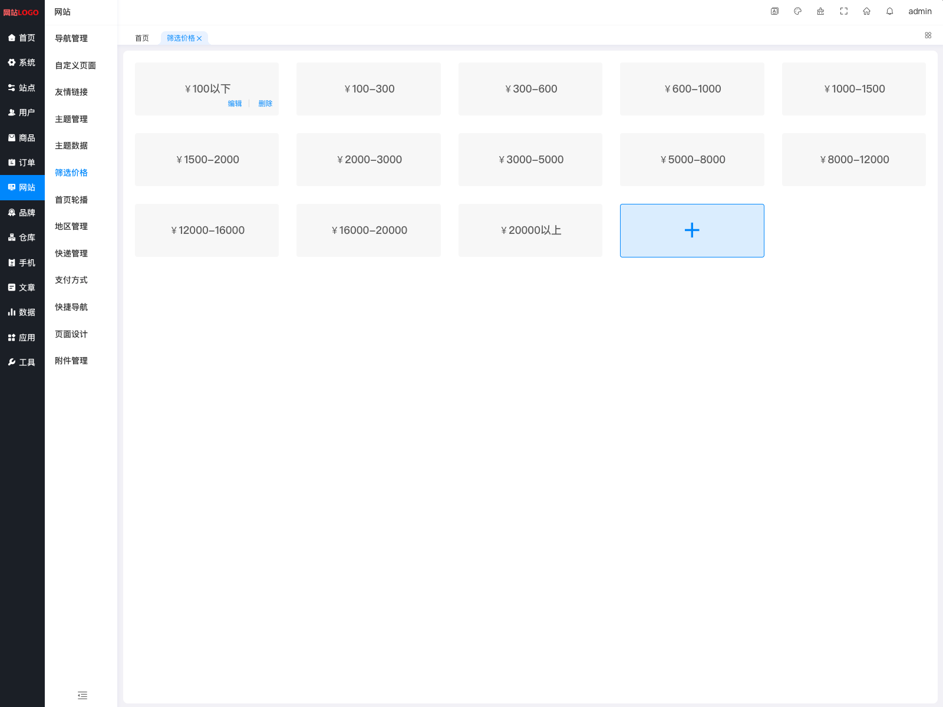Click the language translation icon in header
Viewport: 943px width, 707px height.
coord(774,11)
